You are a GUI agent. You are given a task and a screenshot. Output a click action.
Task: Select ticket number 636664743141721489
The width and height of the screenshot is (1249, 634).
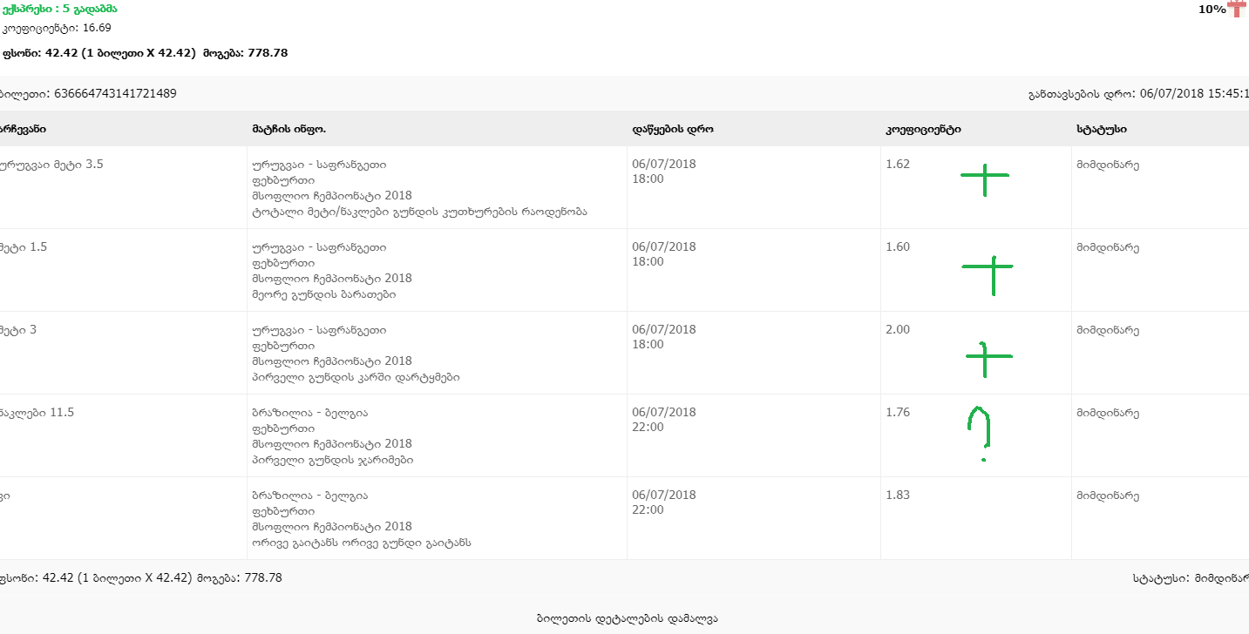(x=115, y=93)
